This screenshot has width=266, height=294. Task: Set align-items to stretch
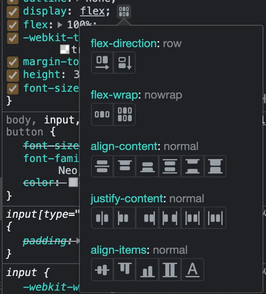point(170,270)
